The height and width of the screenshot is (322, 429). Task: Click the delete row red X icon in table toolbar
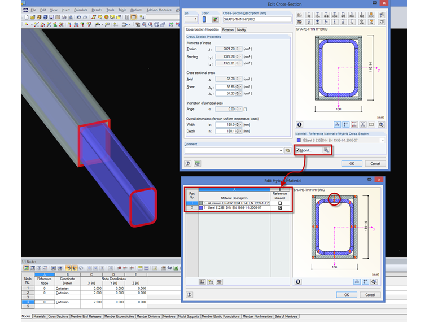click(x=119, y=268)
